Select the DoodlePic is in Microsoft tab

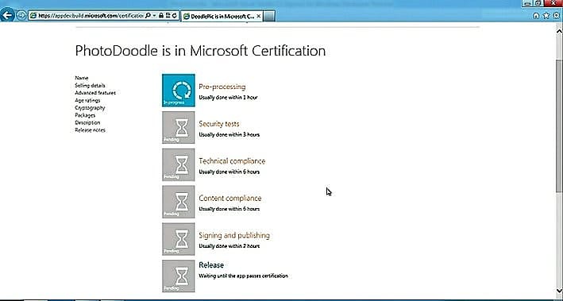click(222, 16)
